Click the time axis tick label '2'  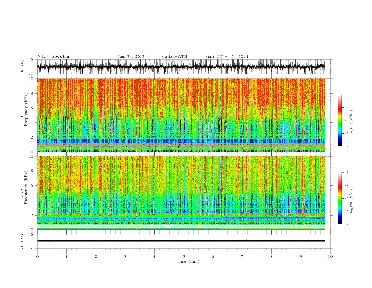point(96,256)
